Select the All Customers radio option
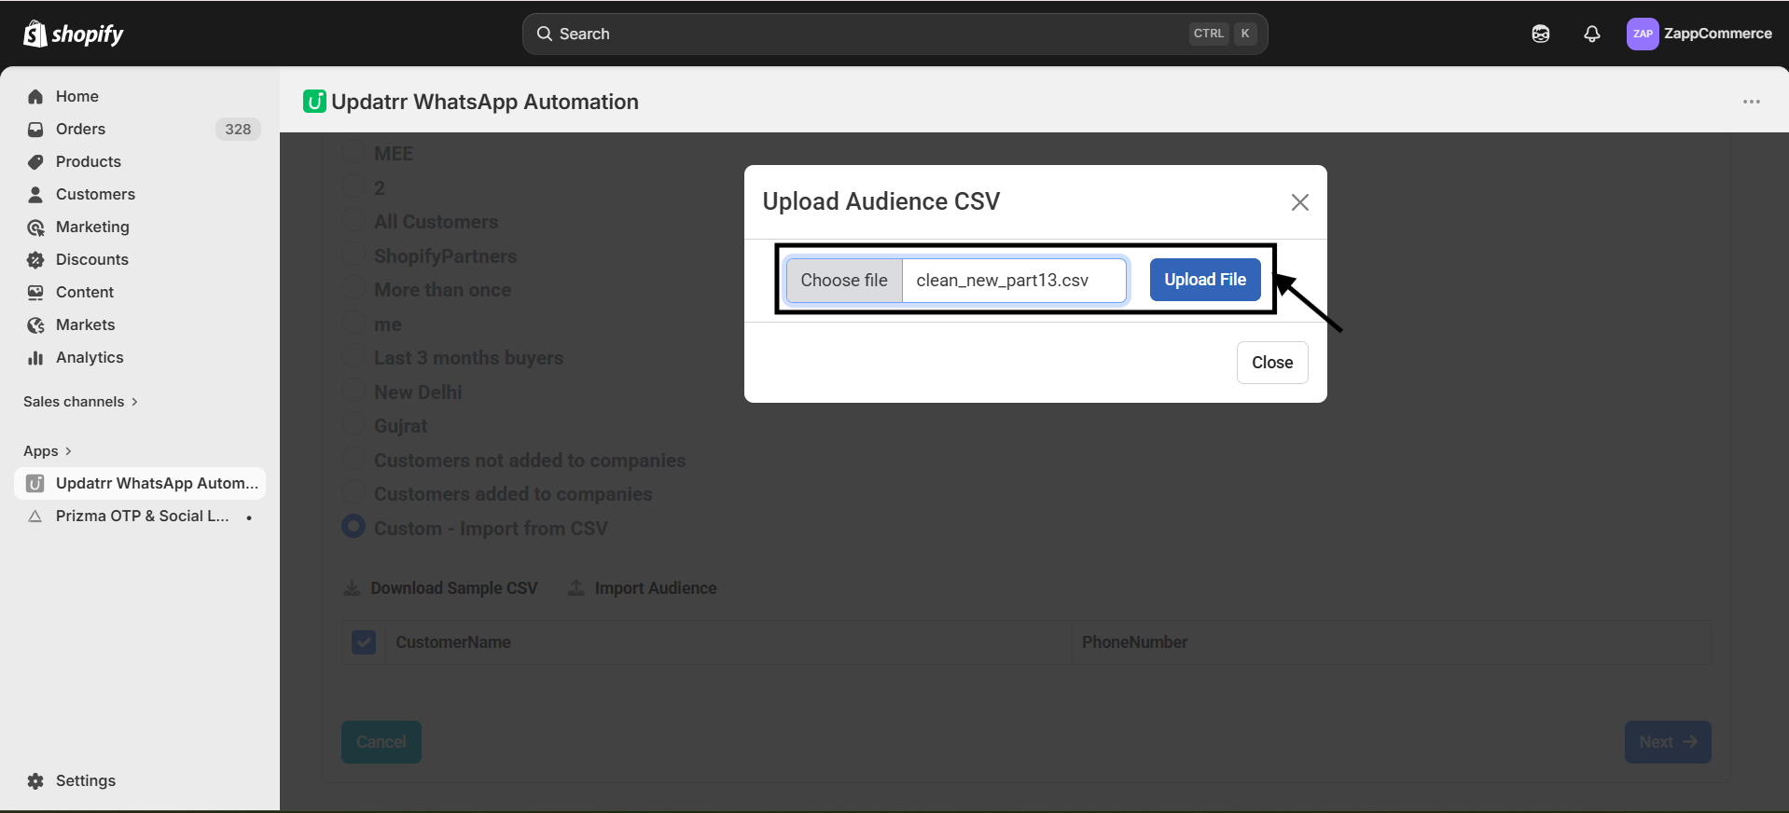1789x813 pixels. pos(354,221)
